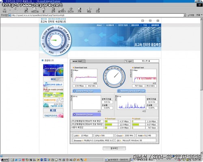Click the KIX banner link
The height and width of the screenshot is (162, 203).
tap(53, 111)
